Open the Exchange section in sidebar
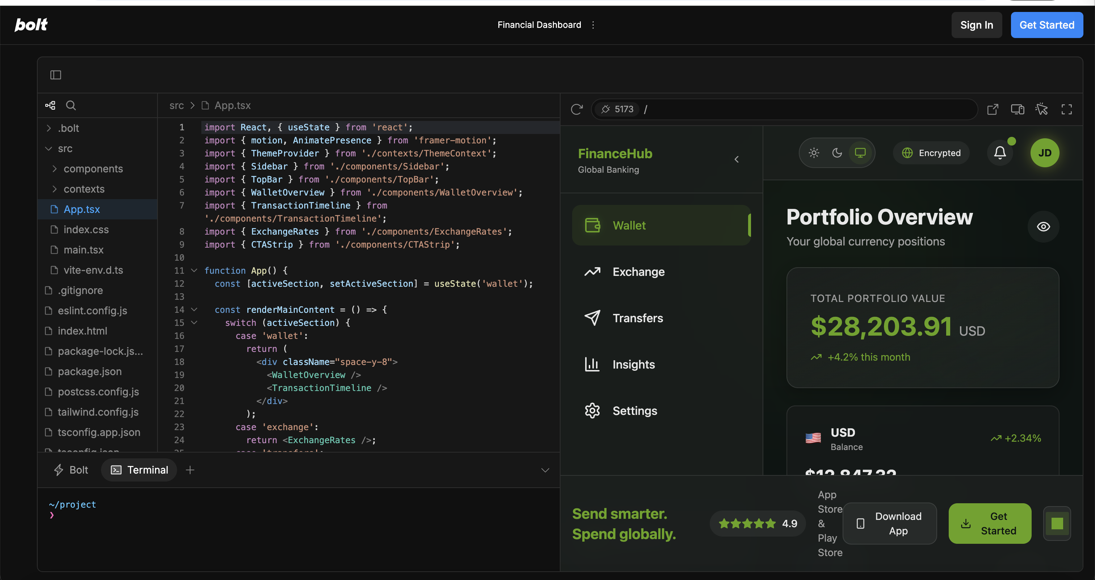Image resolution: width=1095 pixels, height=580 pixels. 638,272
